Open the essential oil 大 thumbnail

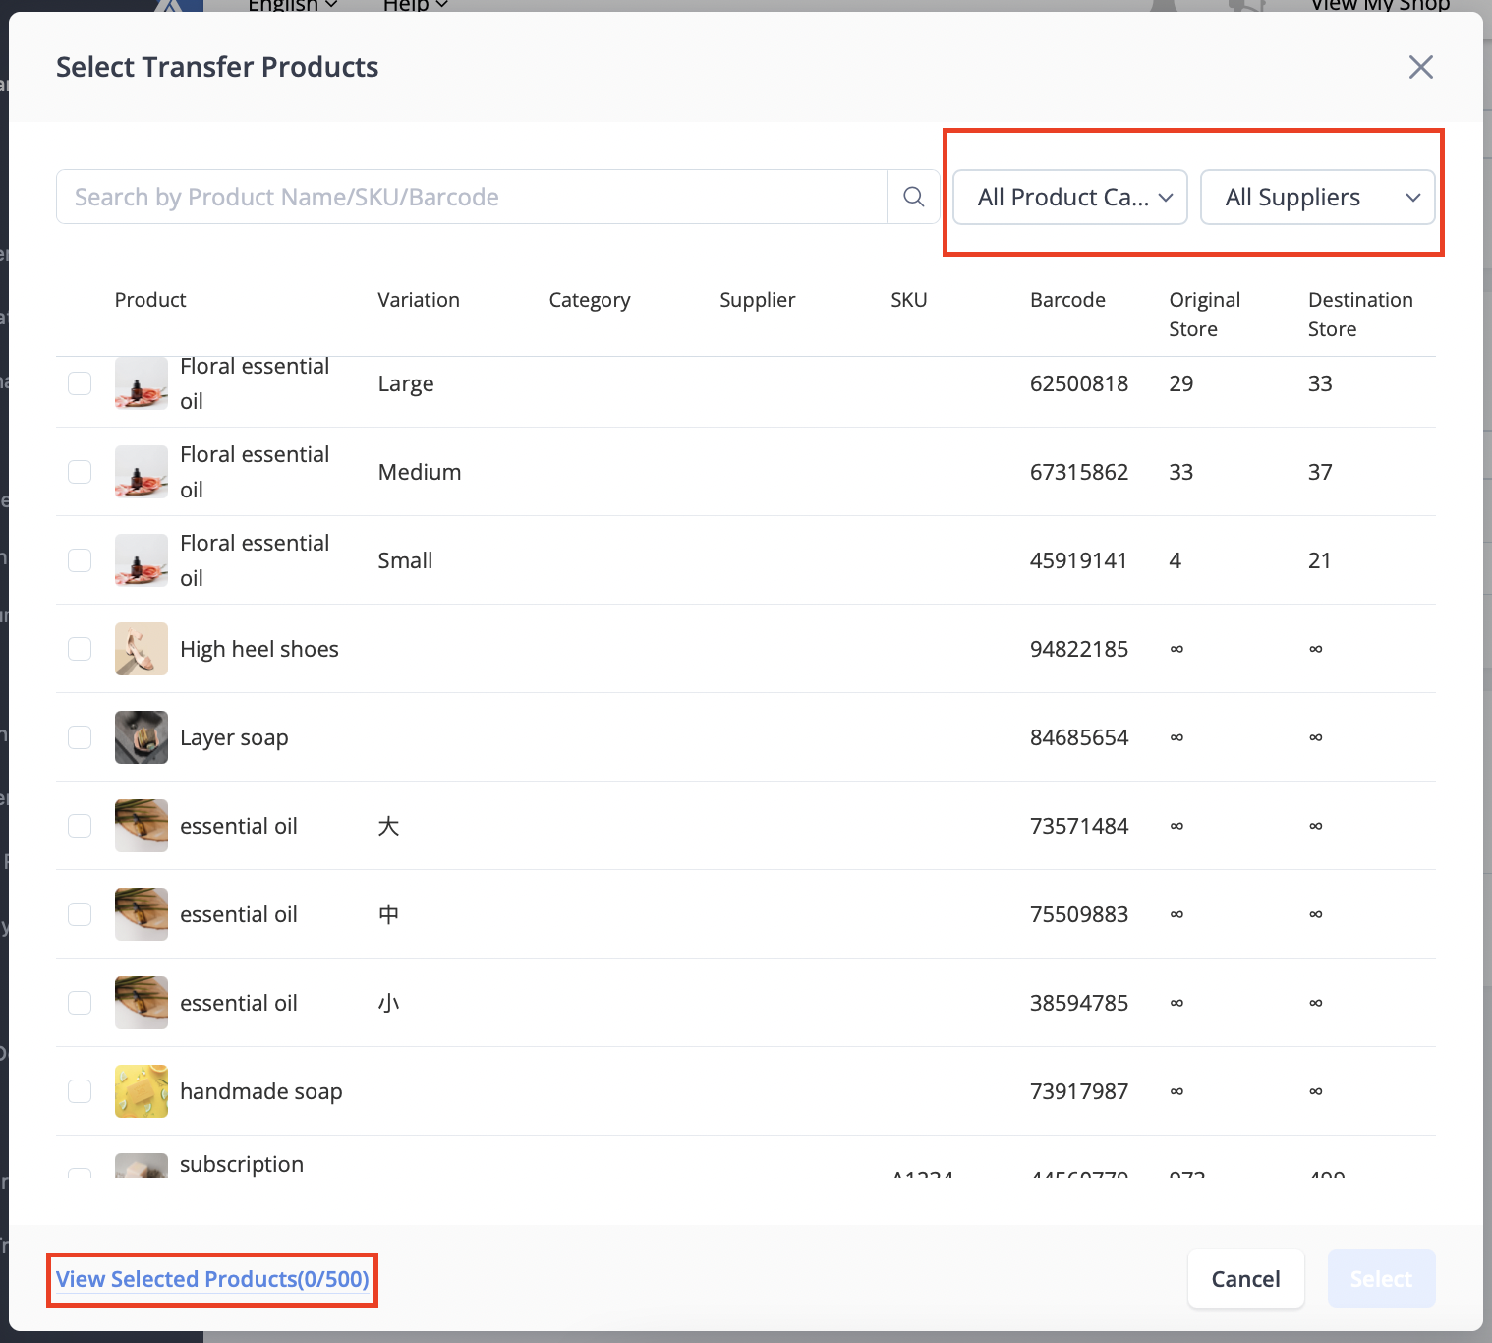pyautogui.click(x=141, y=826)
